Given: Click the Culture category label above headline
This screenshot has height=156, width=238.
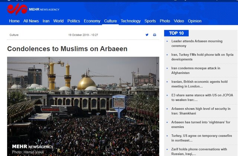Looking at the screenshot, I should (x=14, y=35).
